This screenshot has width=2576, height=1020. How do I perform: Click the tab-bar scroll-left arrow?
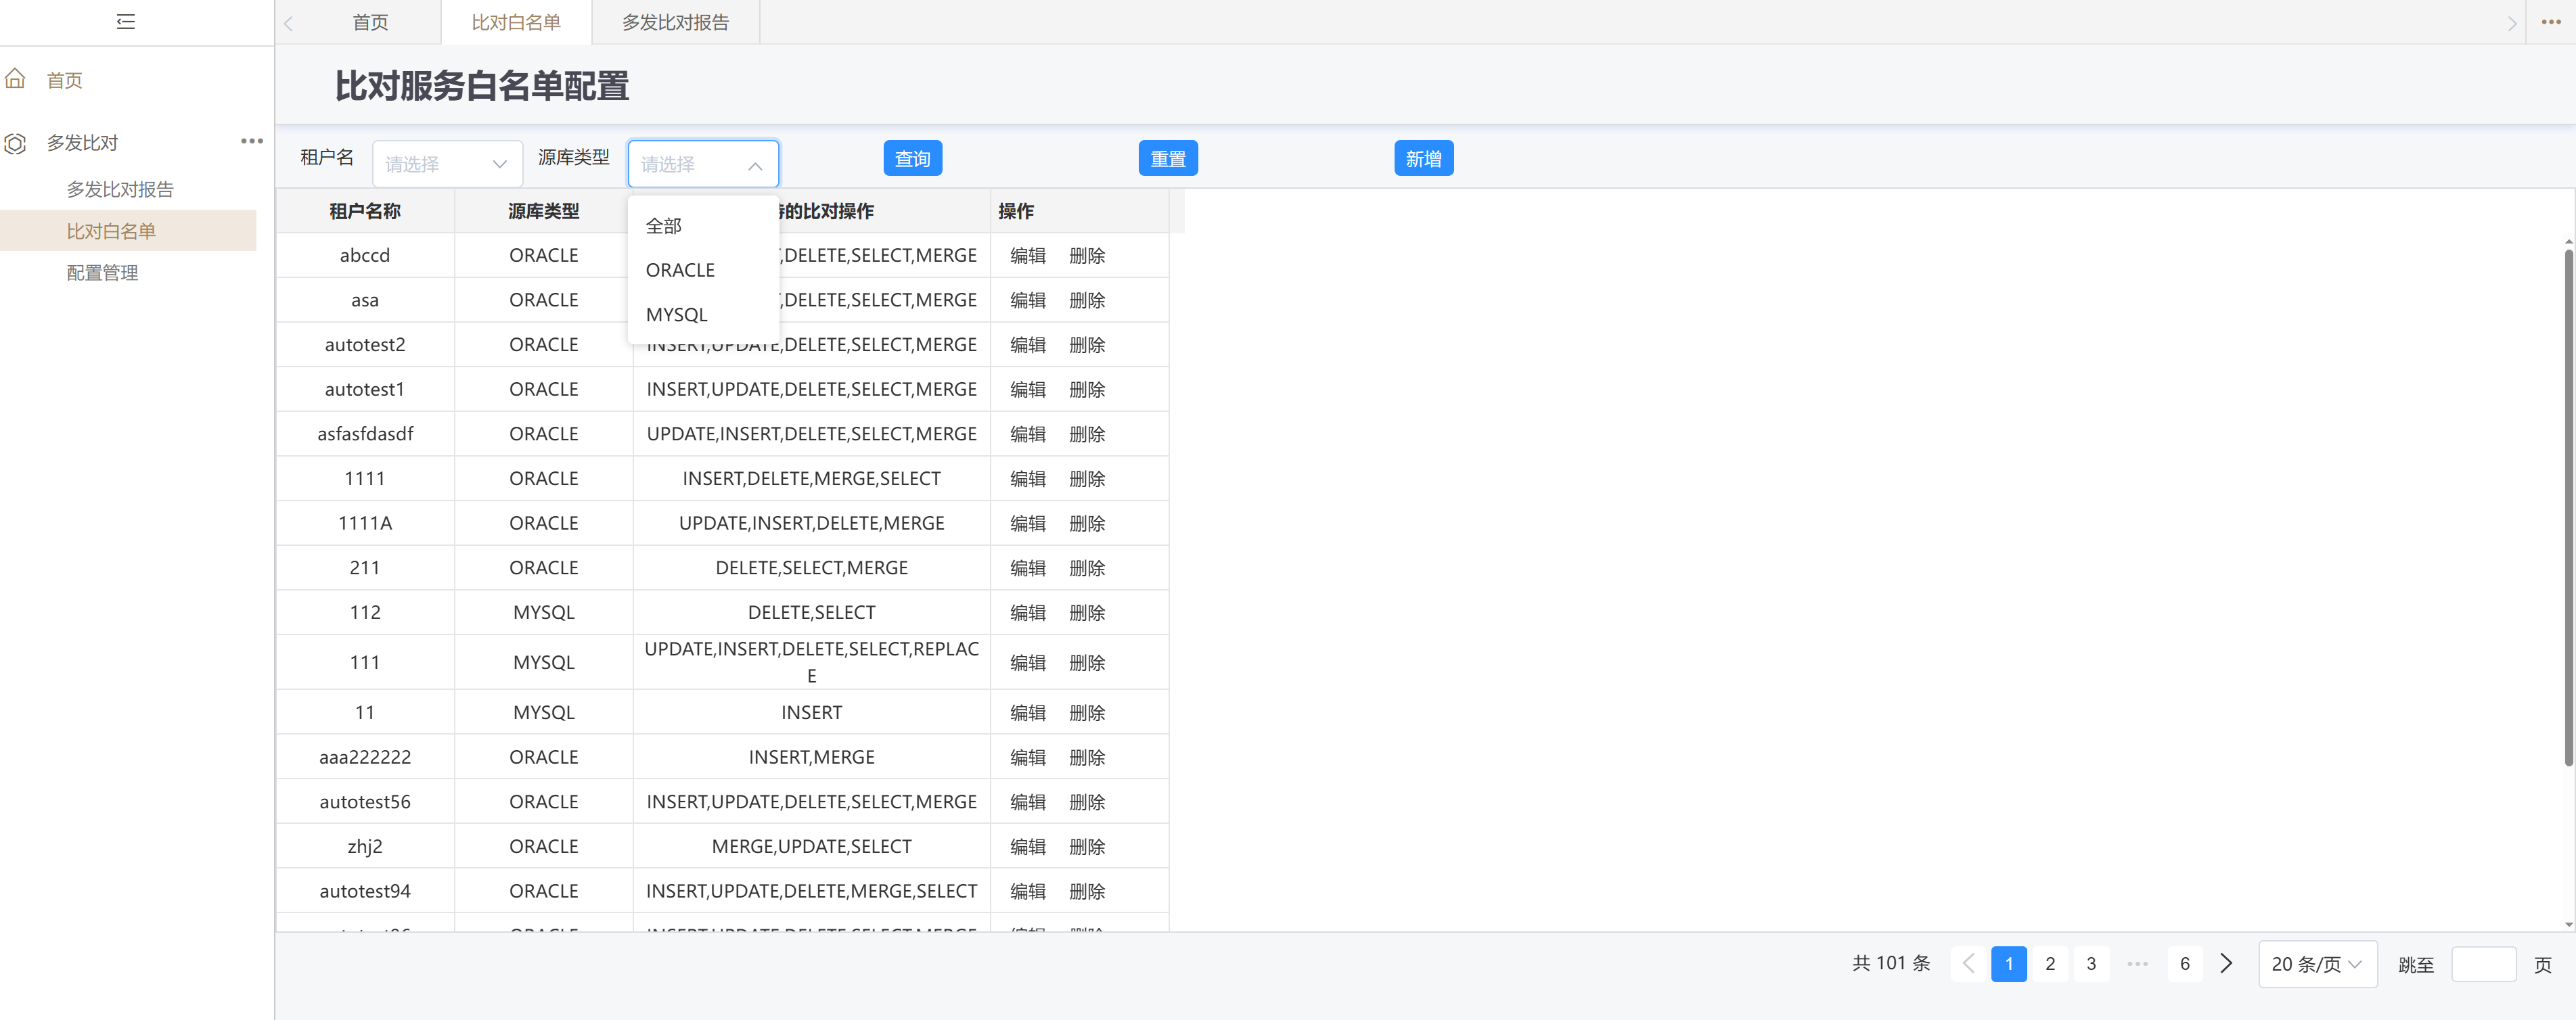288,23
